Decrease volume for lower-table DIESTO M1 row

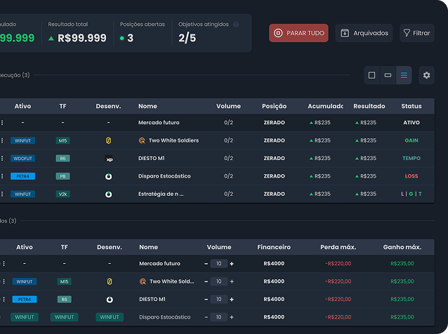pyautogui.click(x=206, y=299)
